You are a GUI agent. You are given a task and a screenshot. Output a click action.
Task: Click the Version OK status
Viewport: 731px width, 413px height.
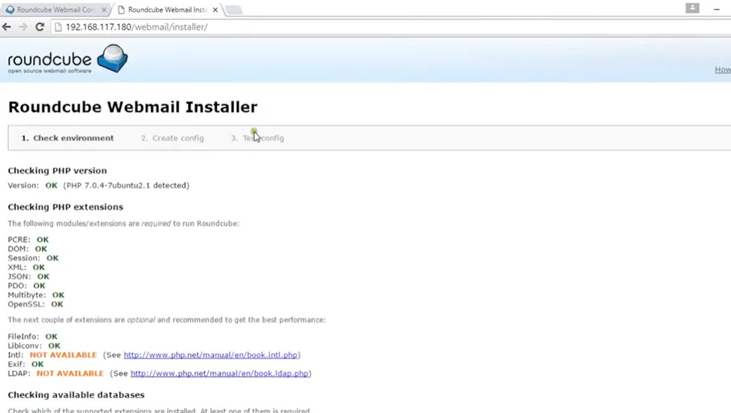pos(51,186)
